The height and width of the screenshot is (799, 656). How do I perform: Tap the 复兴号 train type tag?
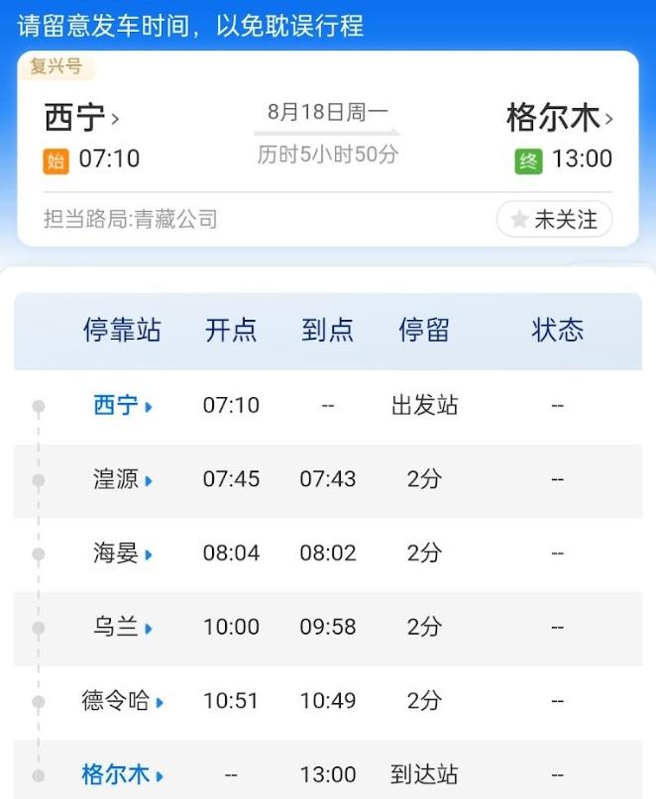point(56,66)
